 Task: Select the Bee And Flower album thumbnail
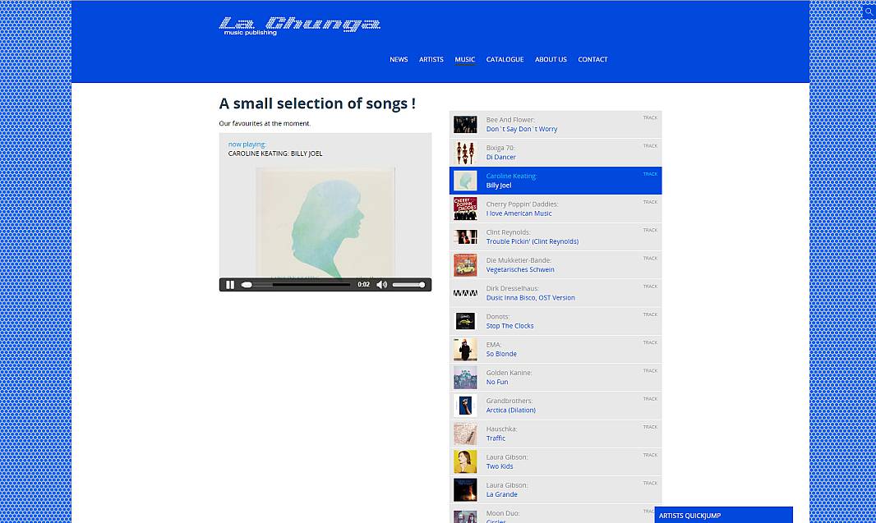point(465,125)
